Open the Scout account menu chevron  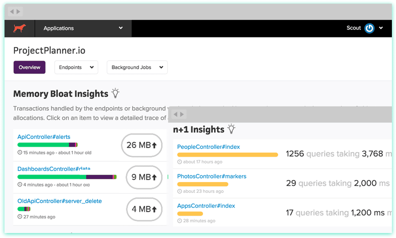[x=381, y=28]
